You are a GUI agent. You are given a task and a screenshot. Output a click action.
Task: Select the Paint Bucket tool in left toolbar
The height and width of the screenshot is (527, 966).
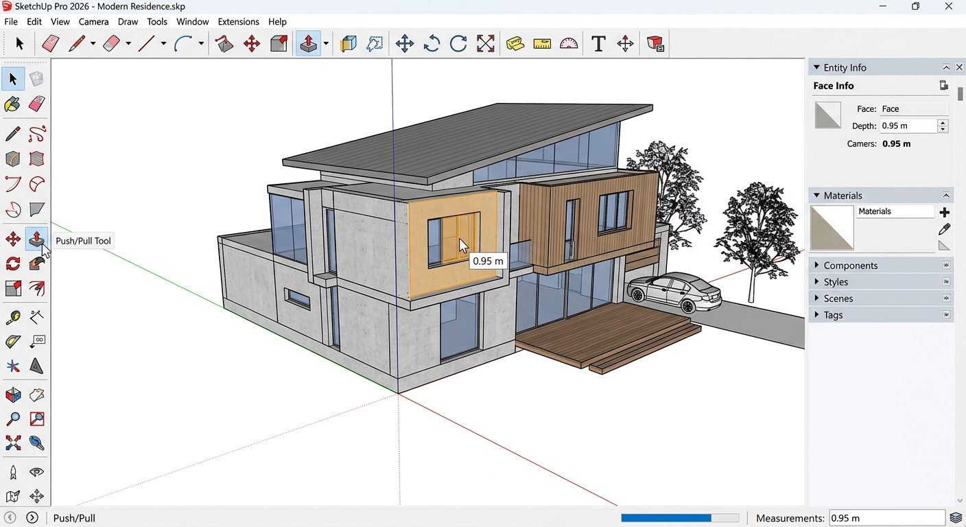click(x=12, y=104)
